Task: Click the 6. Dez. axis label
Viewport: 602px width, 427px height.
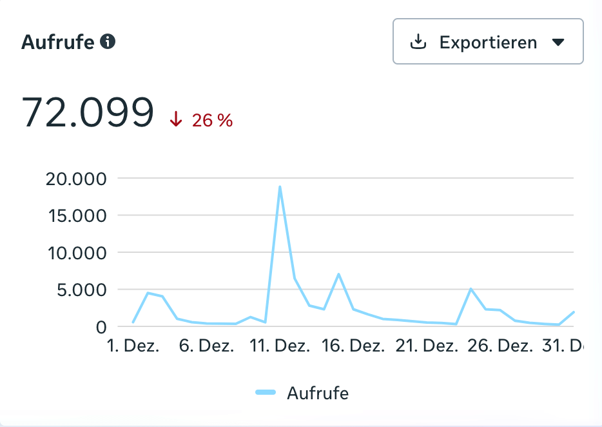Action: point(206,346)
